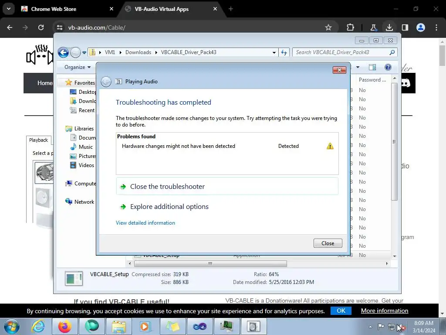Viewport: 446px width, 335px height.
Task: Click the Close button in troubleshooter
Action: coord(328,243)
